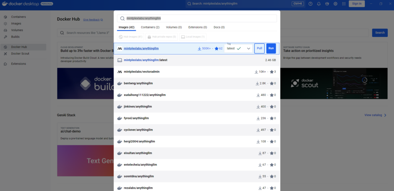
Task: Open the Docker Build Cloud banner image
Action: (85, 83)
